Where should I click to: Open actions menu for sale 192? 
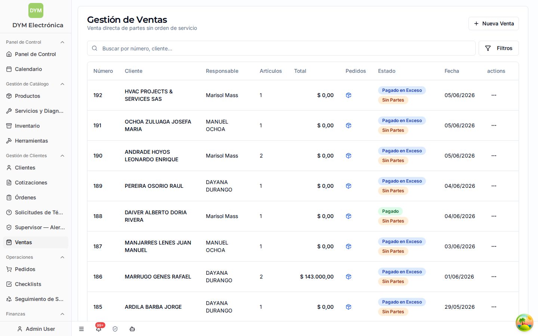(494, 95)
